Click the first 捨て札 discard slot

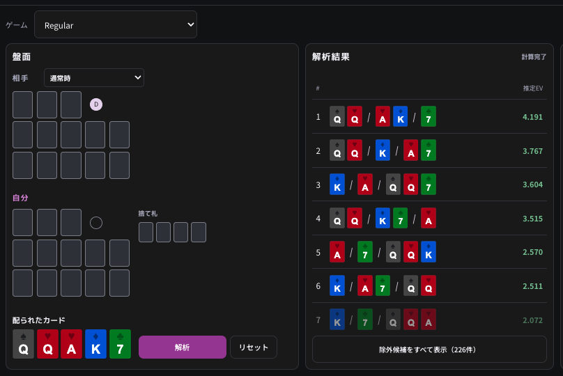point(146,232)
